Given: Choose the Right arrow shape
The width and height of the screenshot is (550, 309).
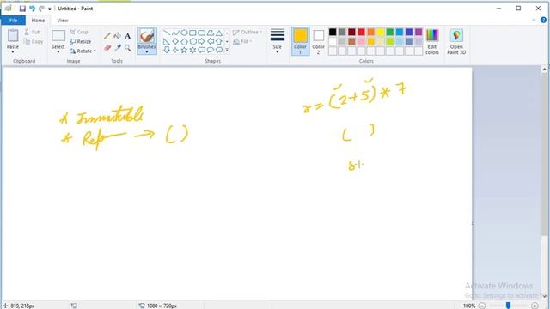Looking at the screenshot, I should (202, 42).
